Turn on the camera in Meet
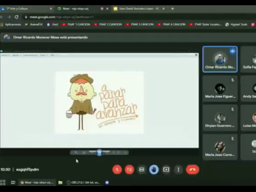This screenshot has height=192, width=256. pos(129,170)
